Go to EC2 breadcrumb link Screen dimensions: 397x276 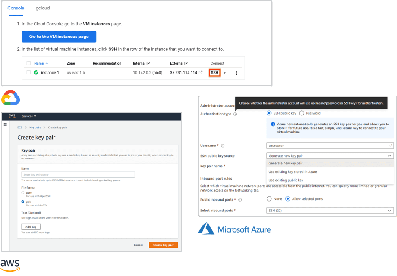[20, 127]
